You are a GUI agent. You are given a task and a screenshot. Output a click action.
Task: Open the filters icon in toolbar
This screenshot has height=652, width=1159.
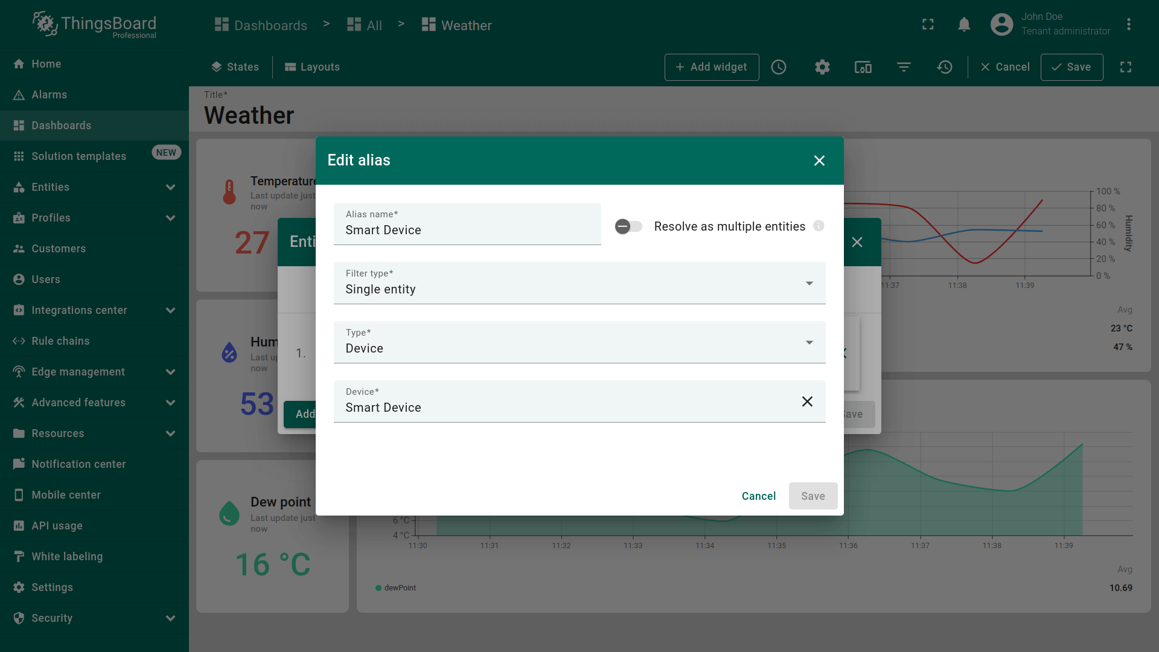pos(904,67)
